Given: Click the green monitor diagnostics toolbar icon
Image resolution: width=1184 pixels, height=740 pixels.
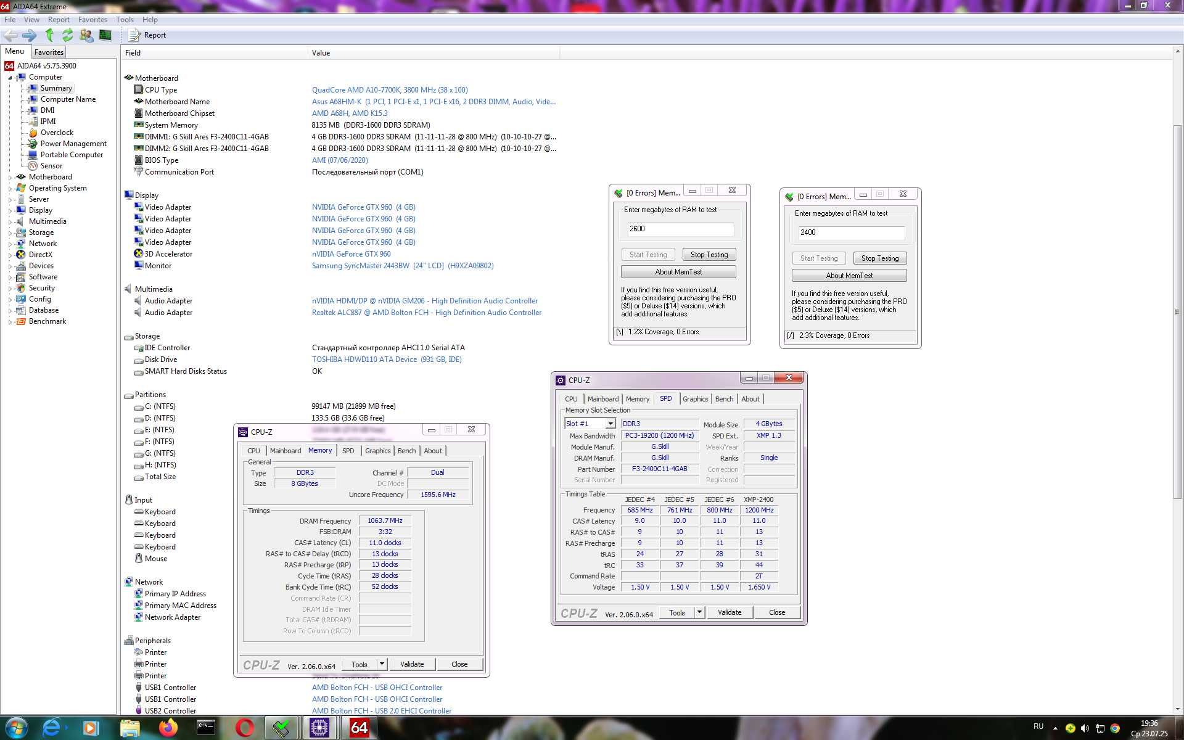Looking at the screenshot, I should (x=105, y=35).
